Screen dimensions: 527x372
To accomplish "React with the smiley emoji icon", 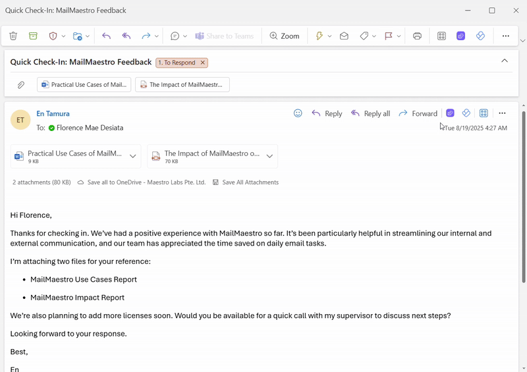I will click(x=298, y=113).
